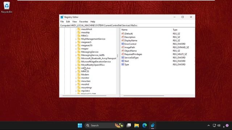Open the Edit menu
Viewport: 232px width, 130px height.
[68, 22]
